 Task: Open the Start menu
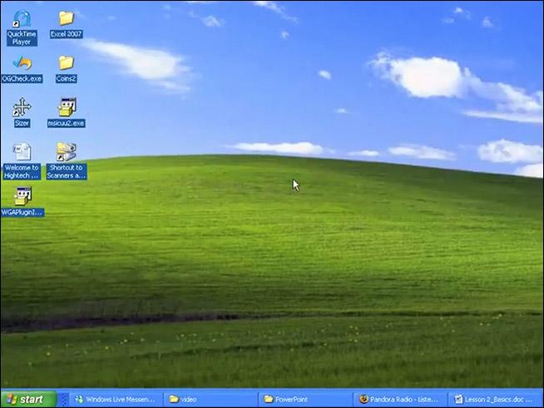[x=28, y=399]
